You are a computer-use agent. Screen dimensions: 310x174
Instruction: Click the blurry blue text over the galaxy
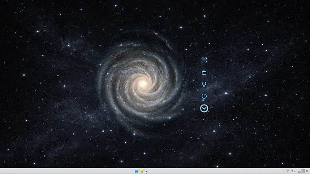[x=140, y=72]
